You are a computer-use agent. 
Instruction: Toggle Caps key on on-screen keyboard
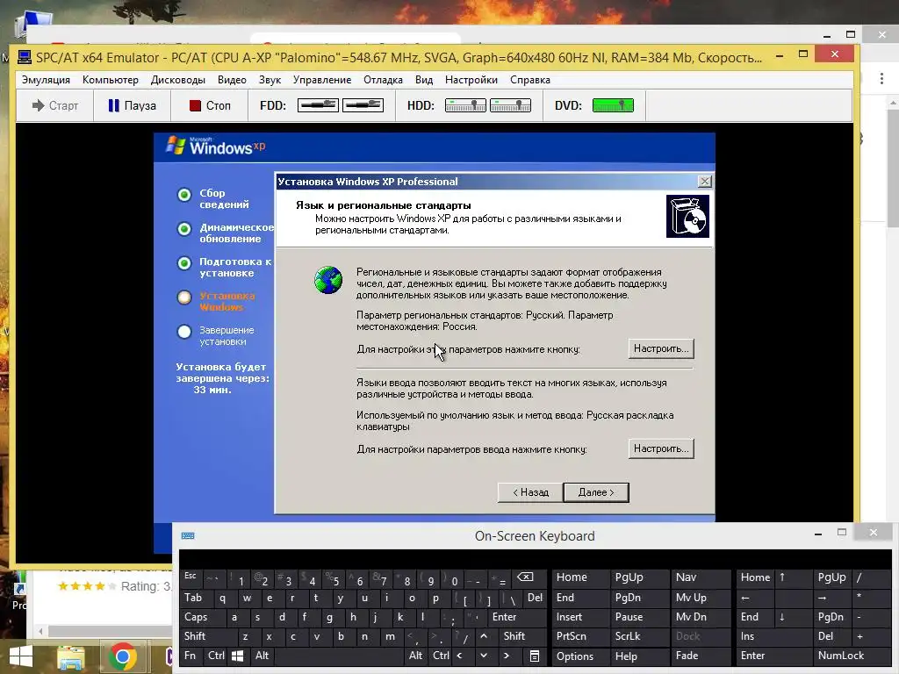[x=202, y=617]
